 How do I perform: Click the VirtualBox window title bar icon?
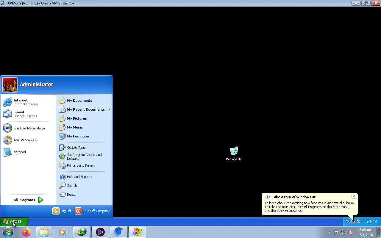point(3,3)
